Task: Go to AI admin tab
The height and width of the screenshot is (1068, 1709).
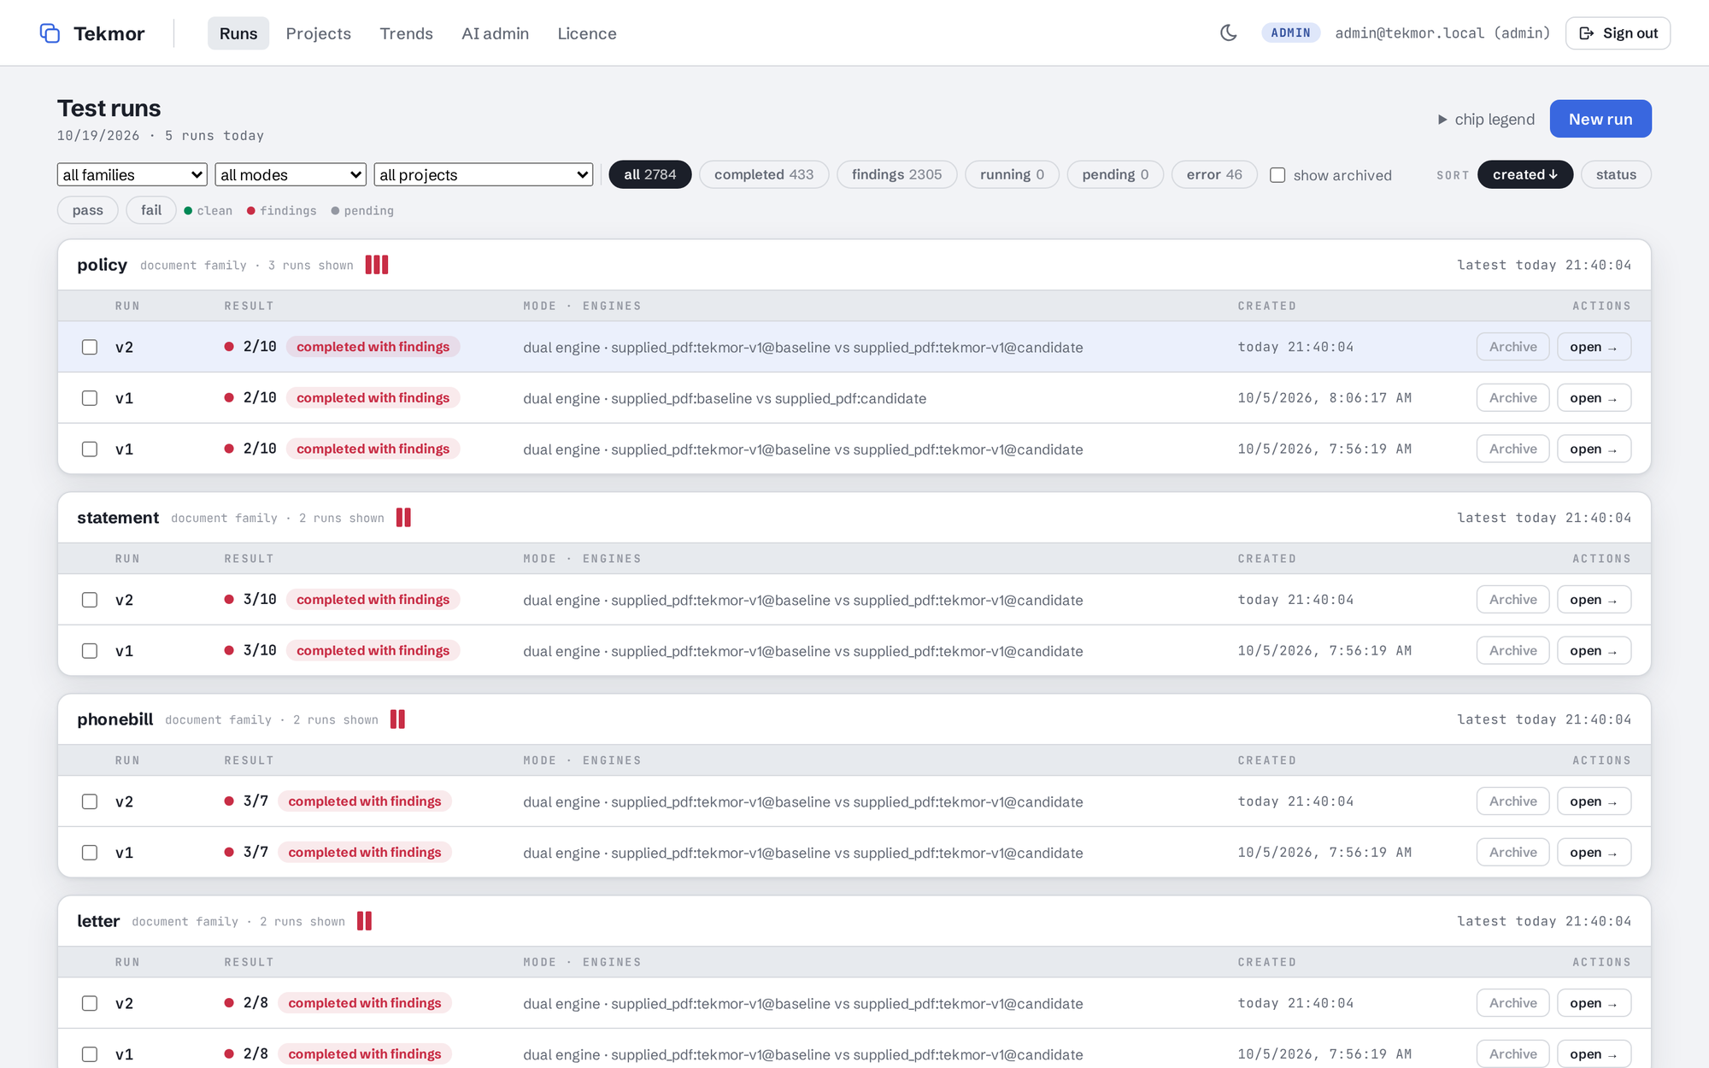Action: pyautogui.click(x=496, y=33)
